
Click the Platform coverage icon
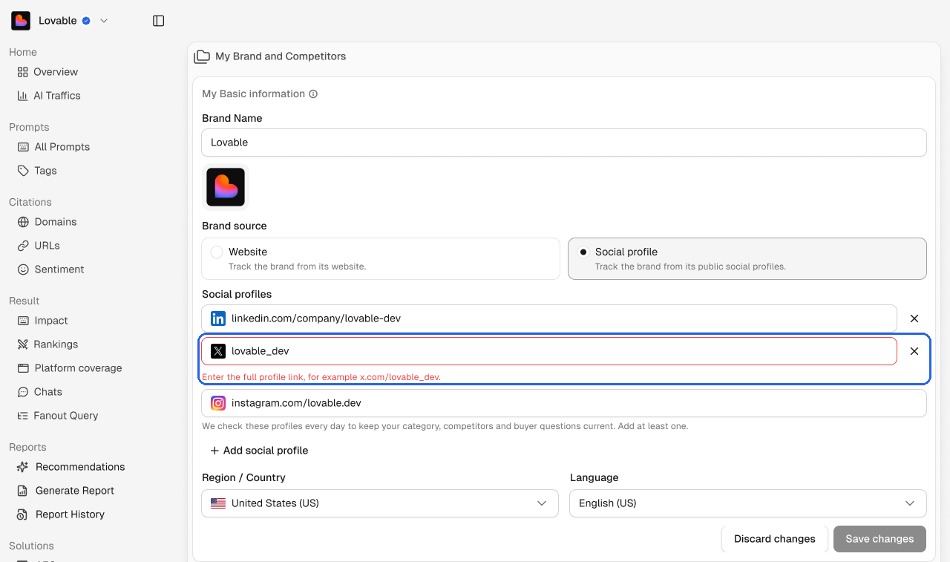(x=23, y=368)
